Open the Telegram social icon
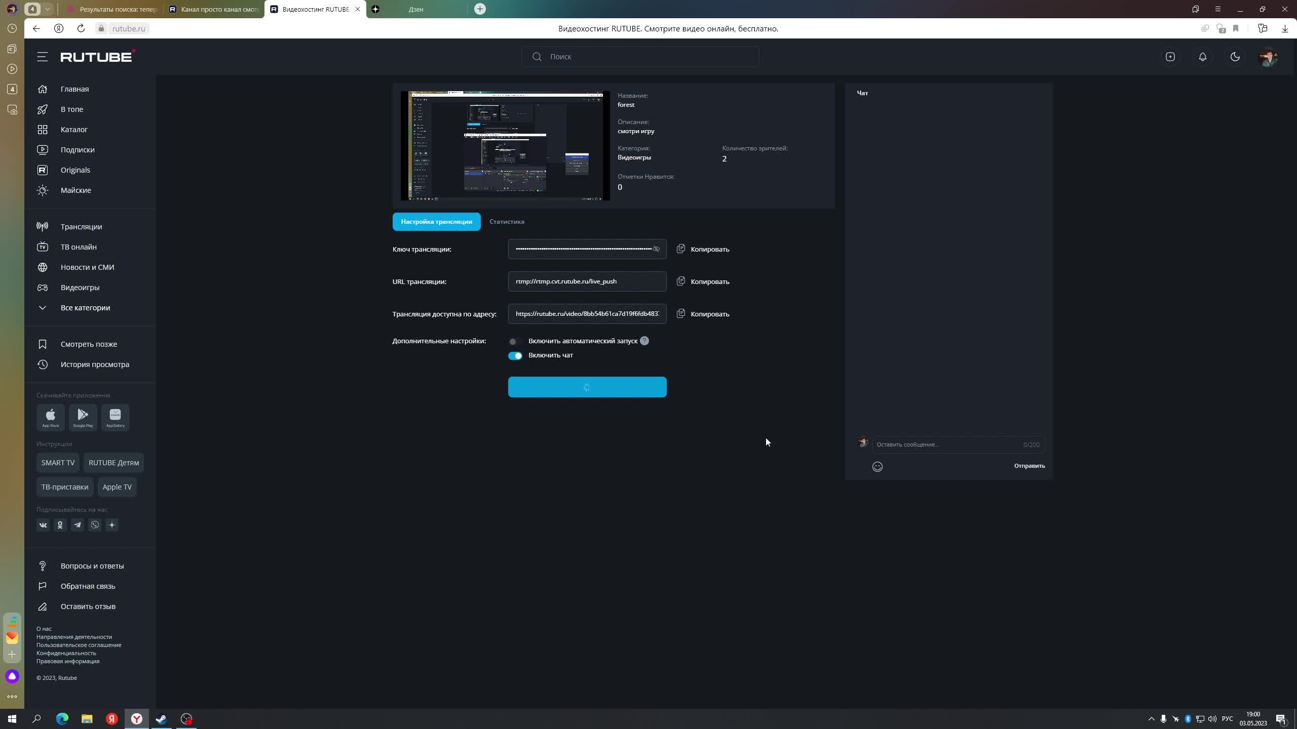1297x729 pixels. [x=78, y=525]
